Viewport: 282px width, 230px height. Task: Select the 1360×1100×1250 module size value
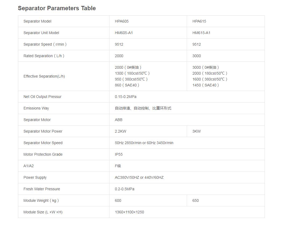tap(129, 212)
